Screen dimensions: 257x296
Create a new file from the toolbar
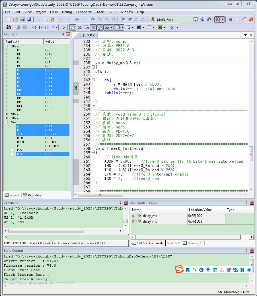point(9,19)
